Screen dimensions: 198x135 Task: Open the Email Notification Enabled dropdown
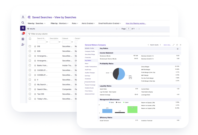110,23
